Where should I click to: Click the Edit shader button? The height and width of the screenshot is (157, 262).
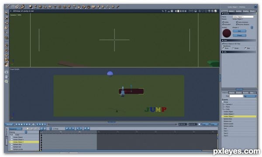coord(239,31)
